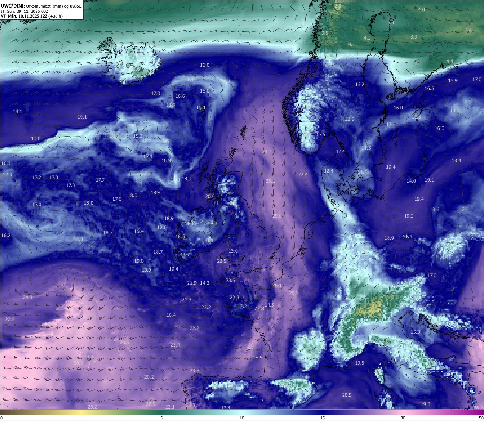Click the 25.2 map value
The image size is (484, 421).
(x=92, y=407)
